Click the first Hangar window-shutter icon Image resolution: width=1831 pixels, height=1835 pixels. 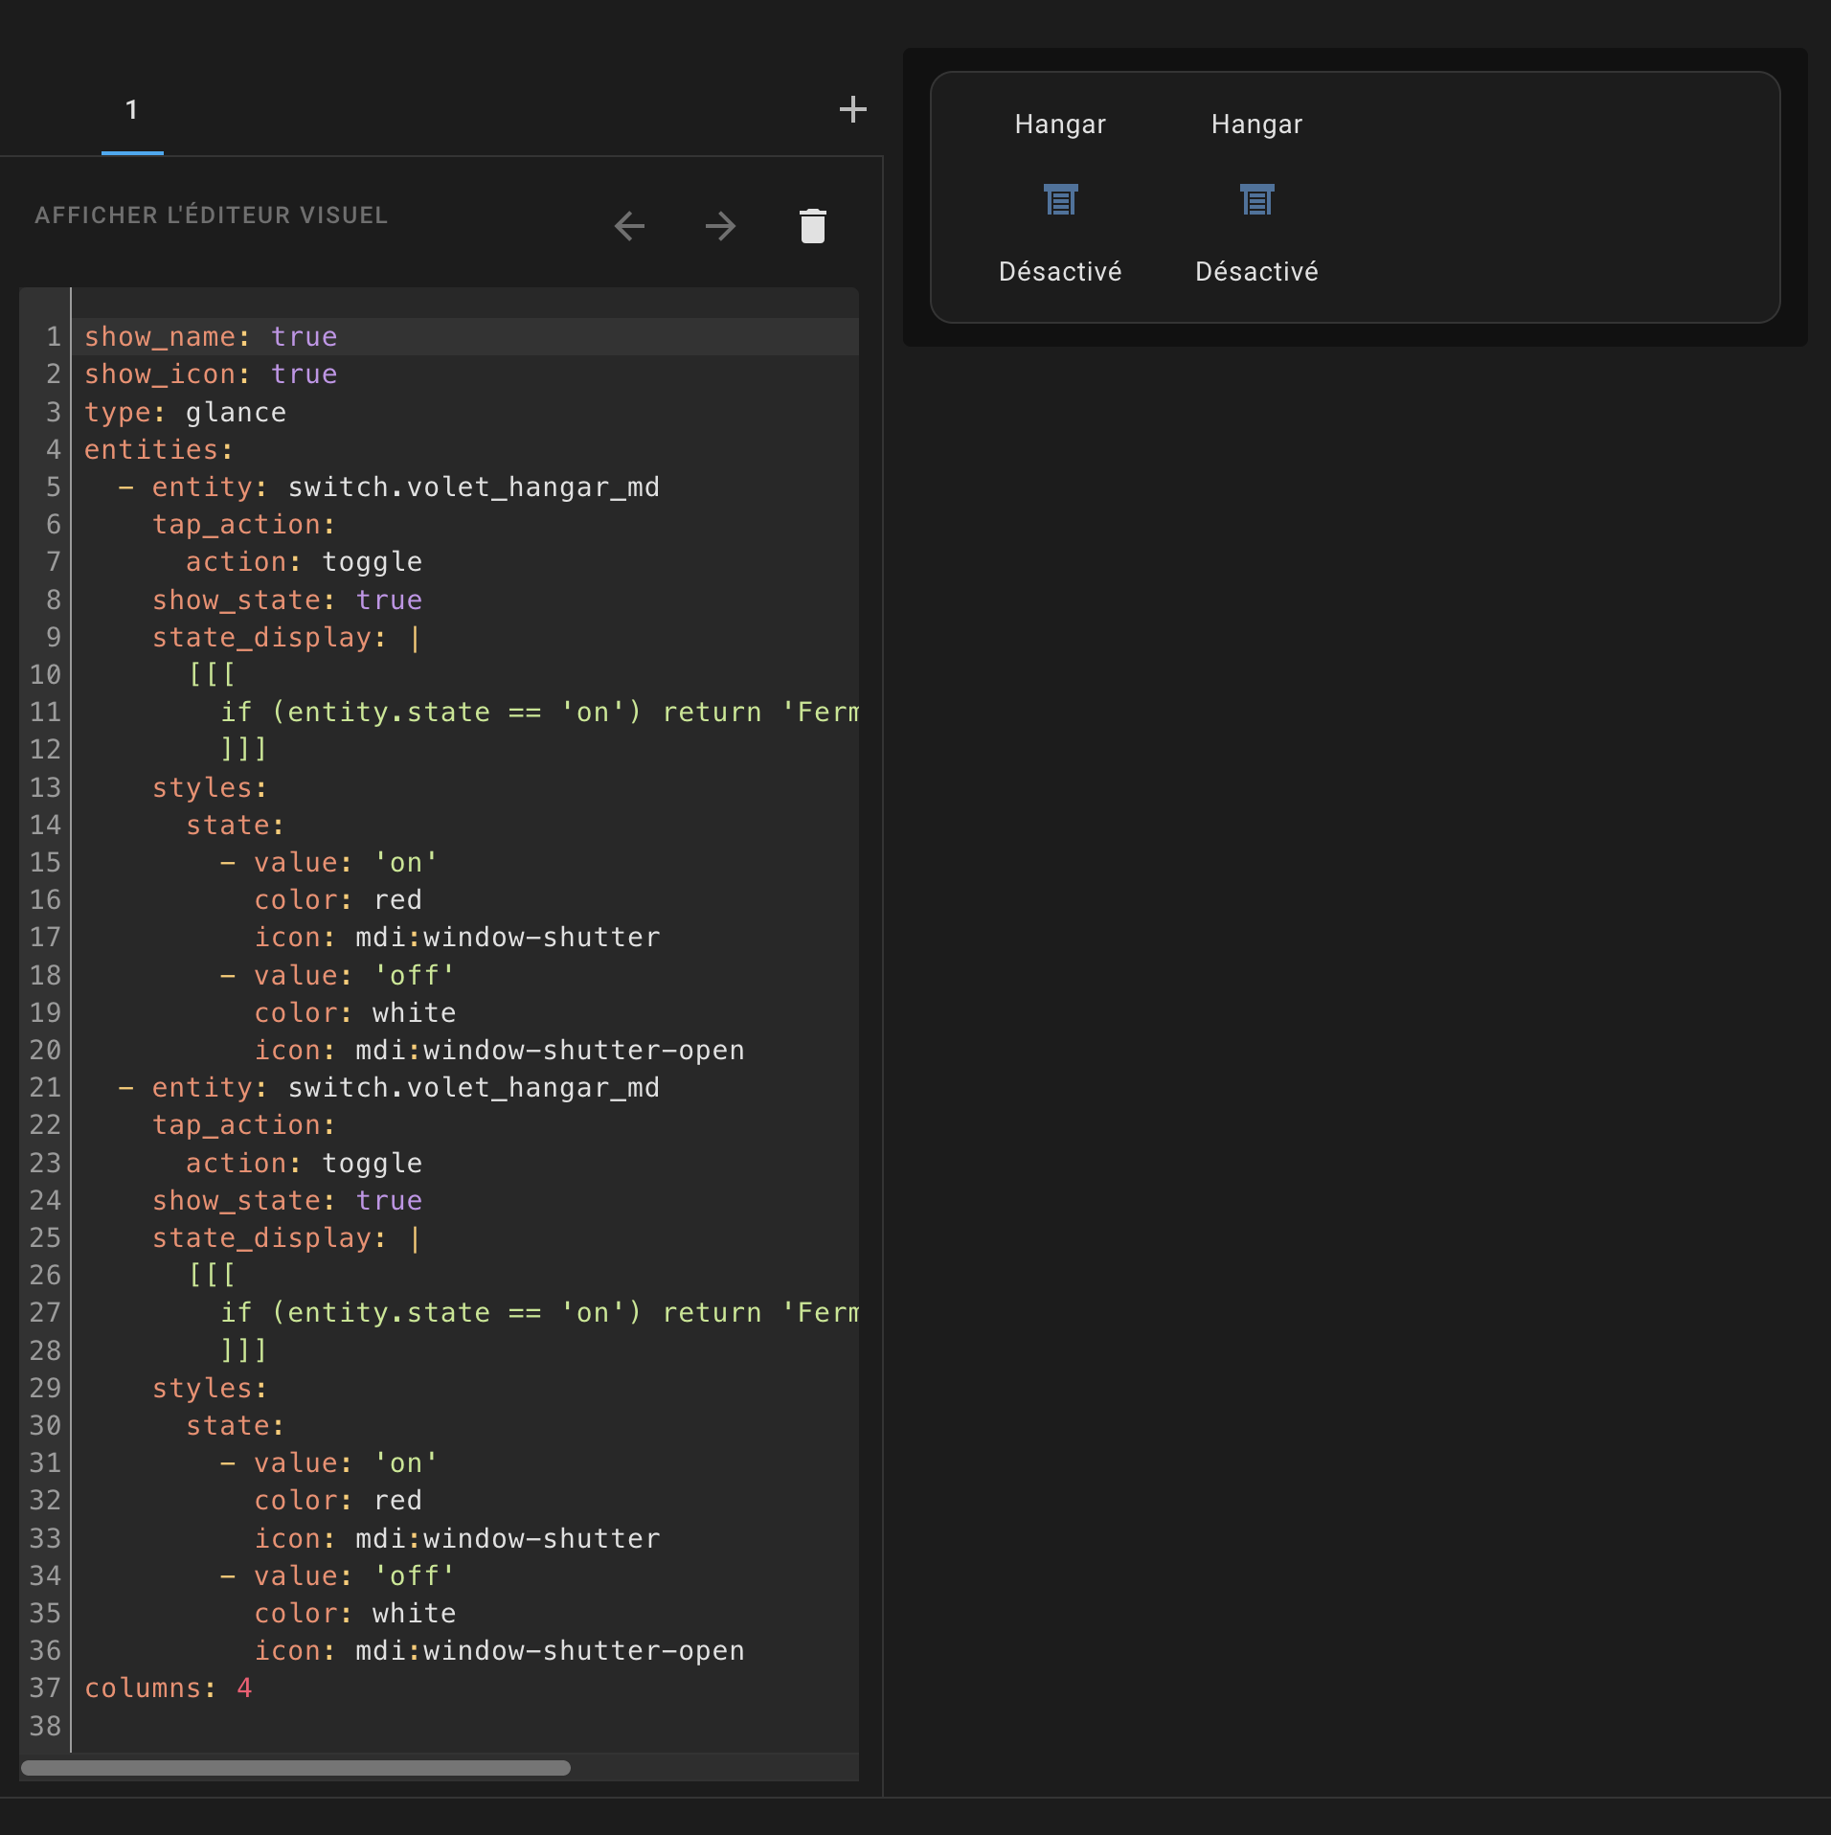pyautogui.click(x=1059, y=199)
